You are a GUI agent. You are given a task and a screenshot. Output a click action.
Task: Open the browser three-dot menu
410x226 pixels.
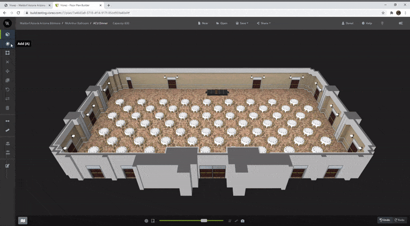click(405, 13)
